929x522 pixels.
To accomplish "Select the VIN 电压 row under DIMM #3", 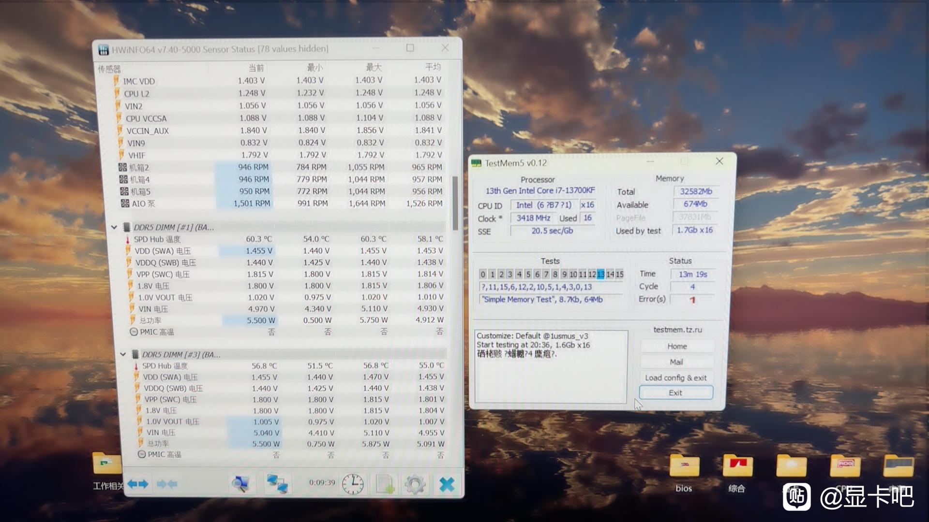I will point(293,433).
